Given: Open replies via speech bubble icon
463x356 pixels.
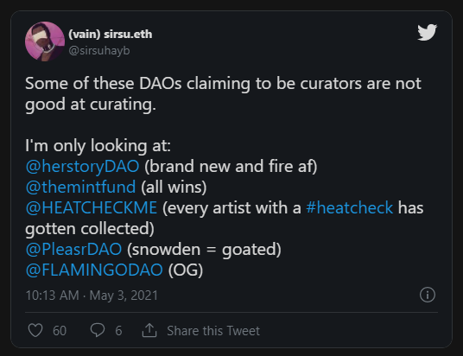Looking at the screenshot, I should (98, 330).
